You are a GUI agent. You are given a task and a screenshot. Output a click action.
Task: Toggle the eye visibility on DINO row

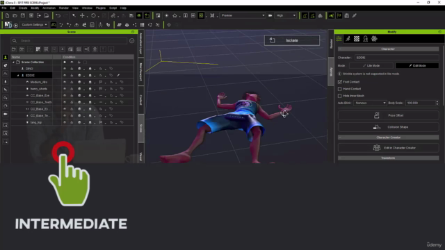point(65,69)
